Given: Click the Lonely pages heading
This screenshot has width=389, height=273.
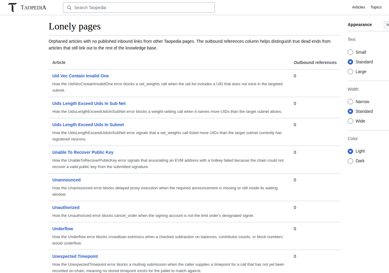Looking at the screenshot, I should (x=75, y=26).
